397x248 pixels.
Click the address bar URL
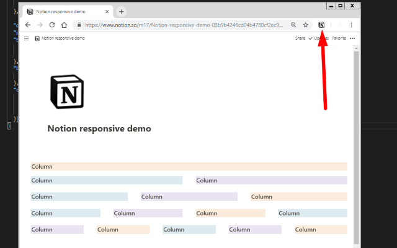click(x=184, y=25)
